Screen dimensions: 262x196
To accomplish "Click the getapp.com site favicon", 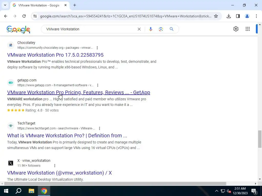I will (11, 83).
